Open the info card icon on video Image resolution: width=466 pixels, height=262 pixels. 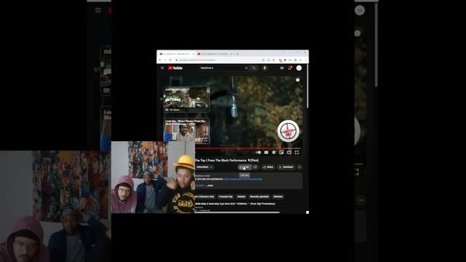click(x=298, y=80)
